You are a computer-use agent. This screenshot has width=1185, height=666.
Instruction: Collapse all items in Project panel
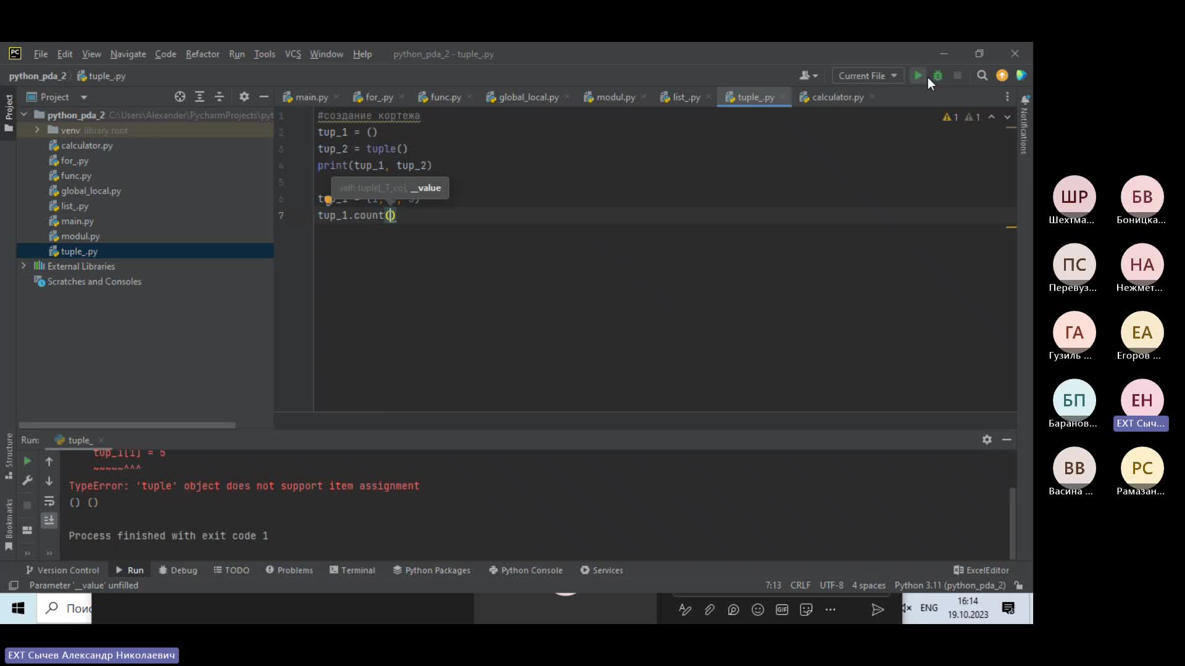point(219,97)
